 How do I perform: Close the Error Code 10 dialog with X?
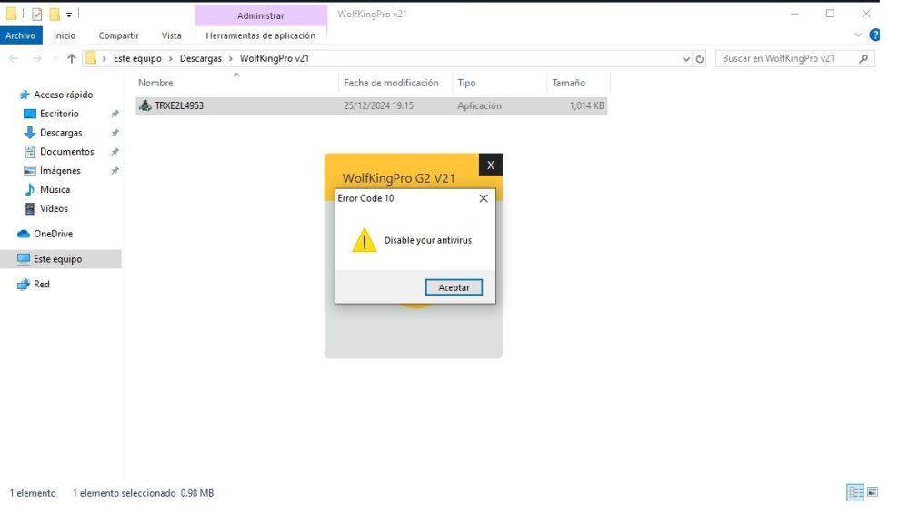point(484,198)
